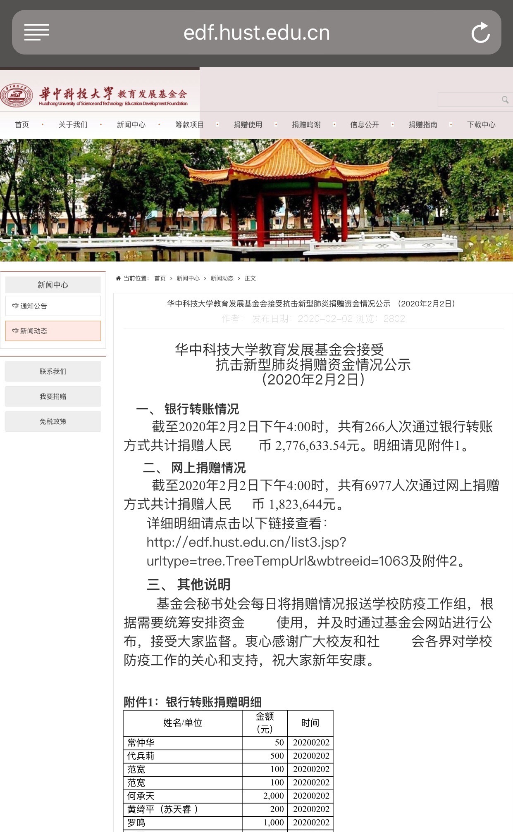Viewport: 513px width, 832px height.
Task: Open the 关于我们 navigation menu item
Action: (73, 125)
